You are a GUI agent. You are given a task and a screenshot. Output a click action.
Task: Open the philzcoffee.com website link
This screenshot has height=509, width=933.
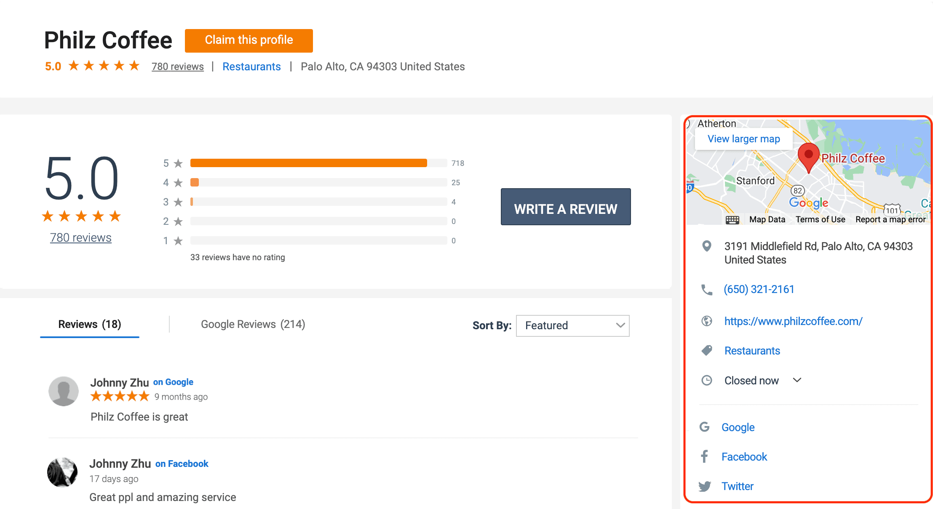pyautogui.click(x=794, y=321)
